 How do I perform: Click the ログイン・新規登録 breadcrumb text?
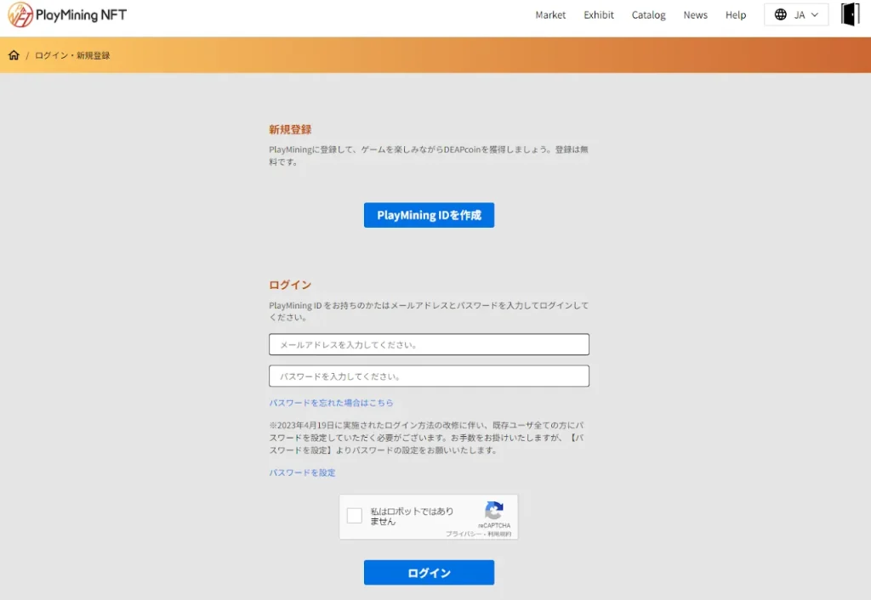point(72,55)
